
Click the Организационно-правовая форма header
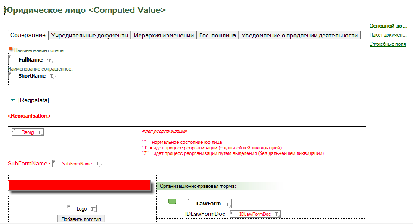tap(198, 186)
